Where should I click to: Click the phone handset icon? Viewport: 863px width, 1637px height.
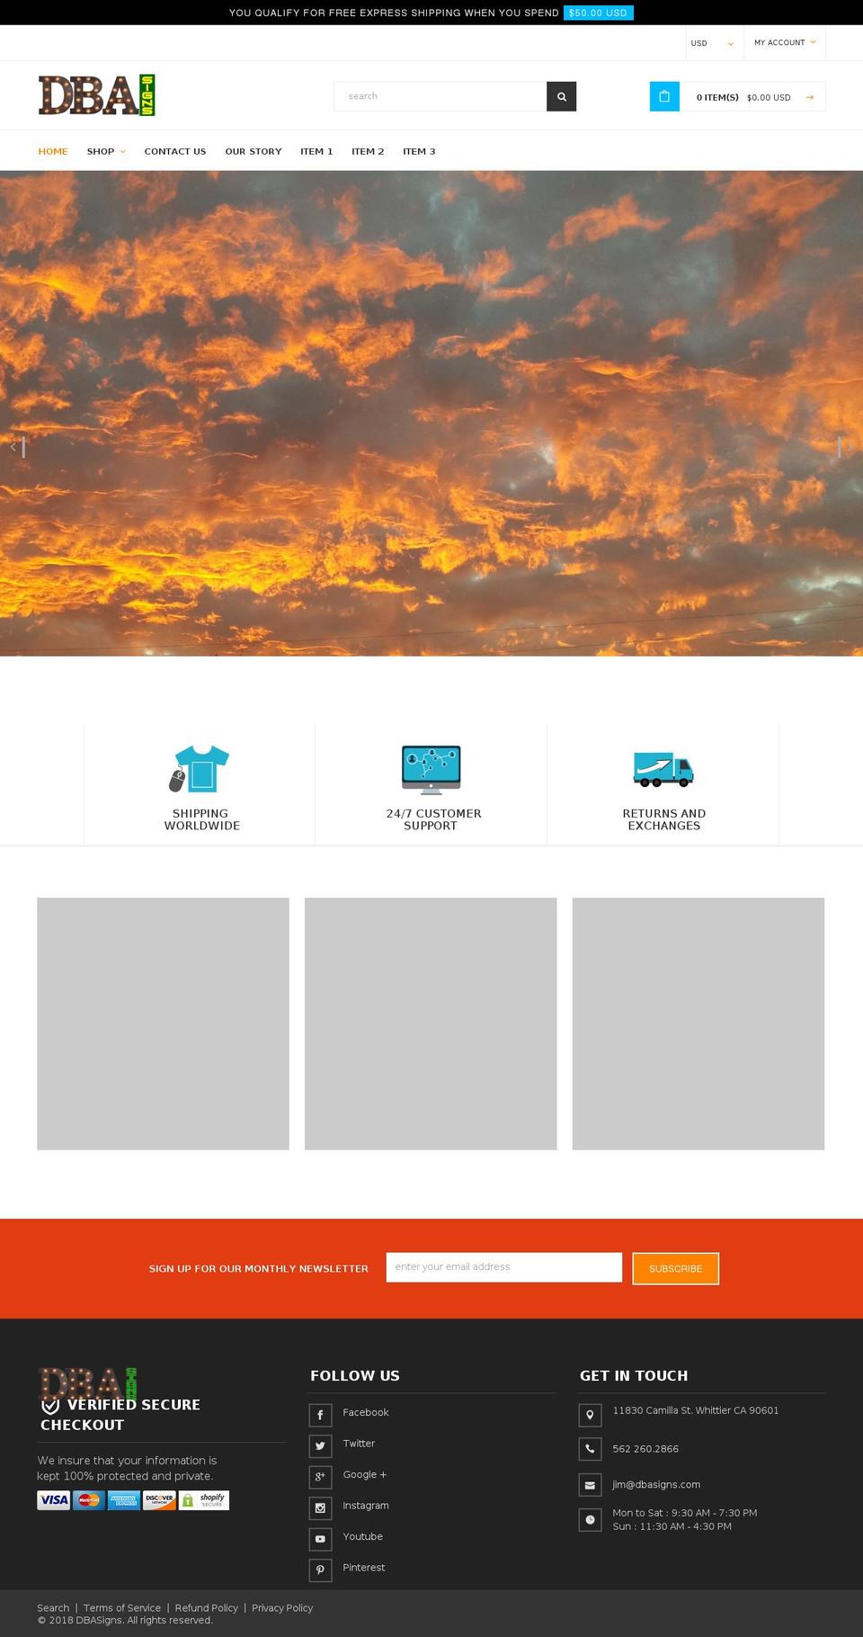[x=590, y=1449]
